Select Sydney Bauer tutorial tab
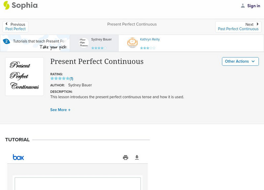The image size is (264, 190). 101,40
